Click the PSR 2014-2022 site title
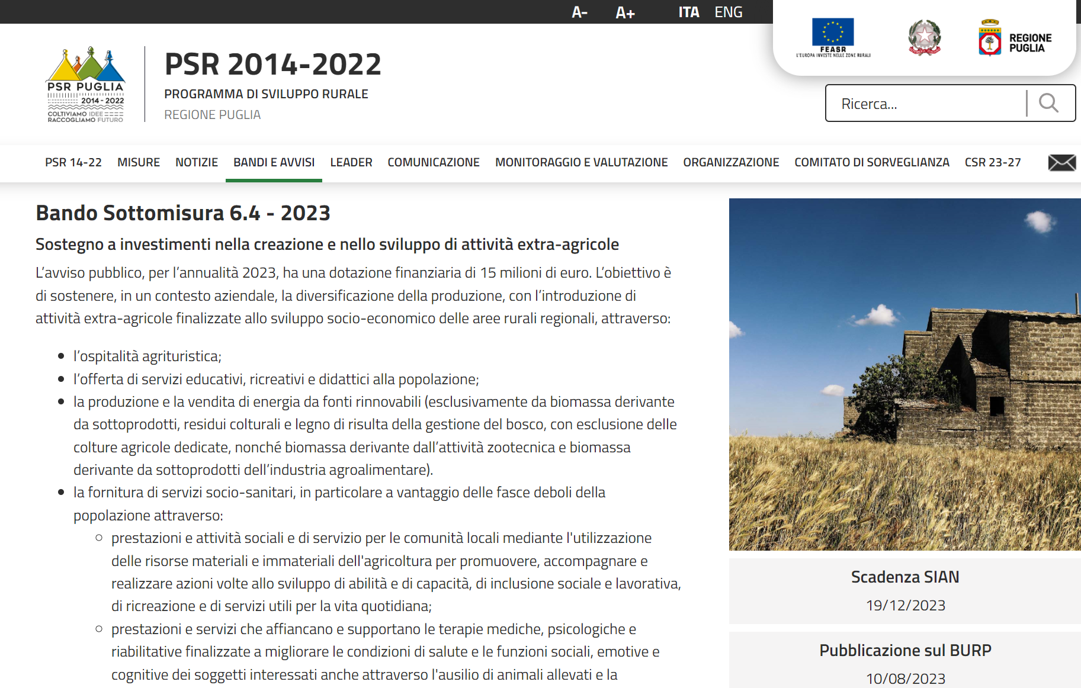Viewport: 1081px width, 688px height. click(x=273, y=64)
